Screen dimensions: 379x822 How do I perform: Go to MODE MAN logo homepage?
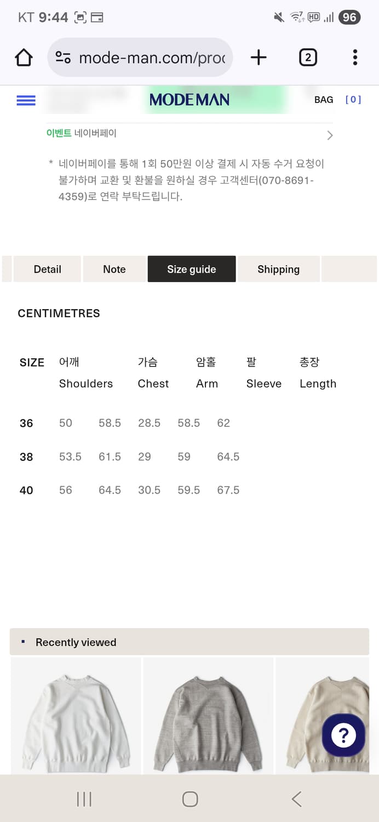coord(190,100)
